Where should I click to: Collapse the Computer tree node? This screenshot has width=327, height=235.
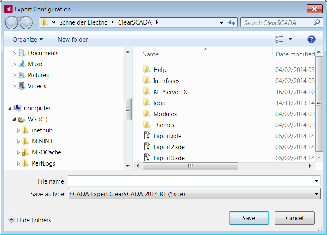coord(10,108)
